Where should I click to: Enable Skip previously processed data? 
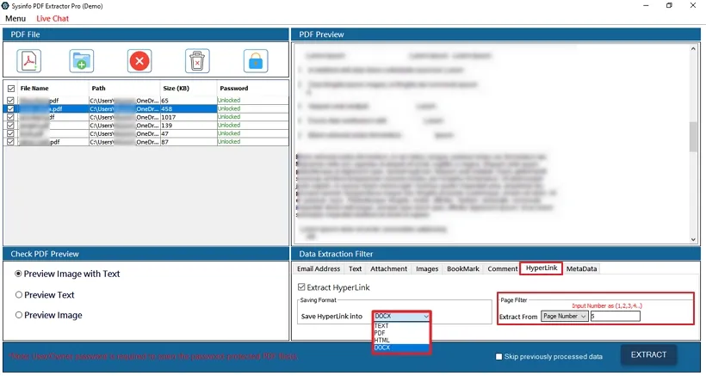point(499,357)
